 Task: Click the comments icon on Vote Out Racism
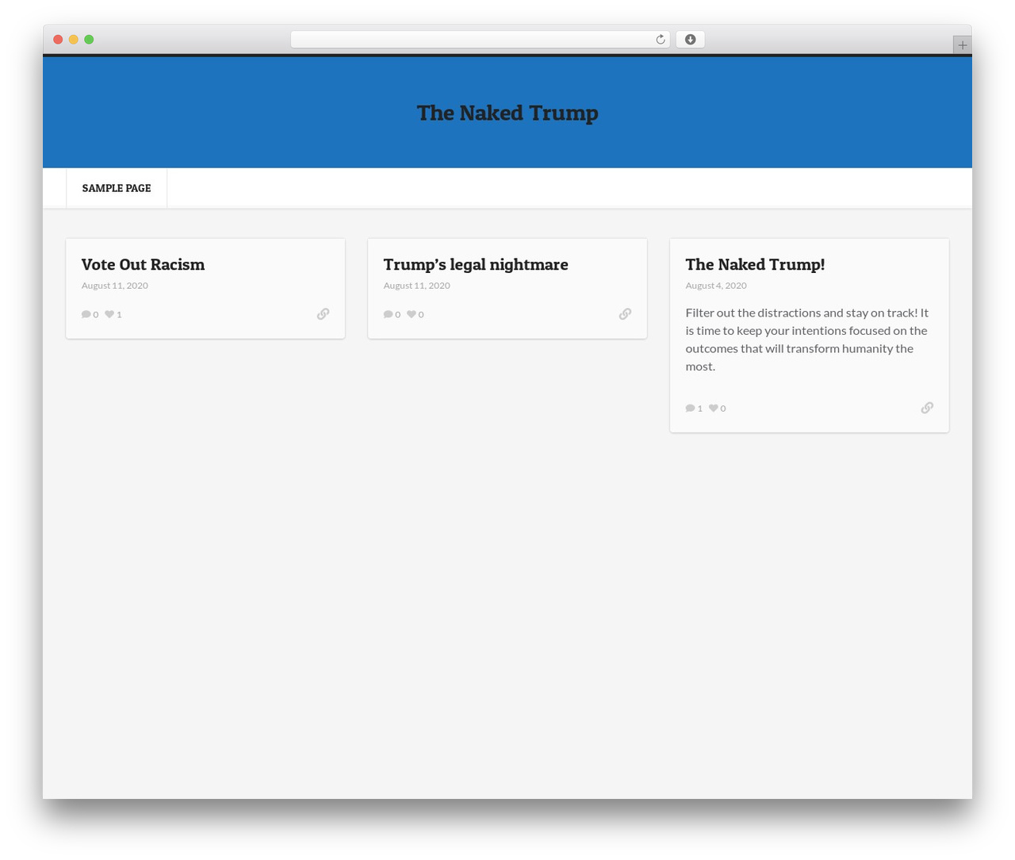point(86,314)
